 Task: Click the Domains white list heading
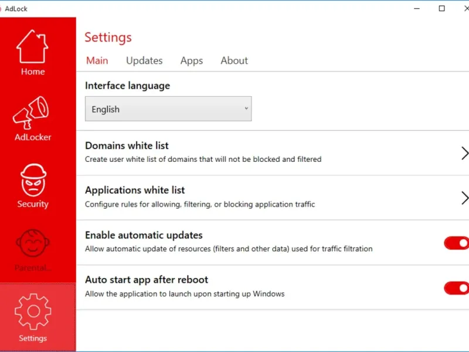(x=127, y=145)
